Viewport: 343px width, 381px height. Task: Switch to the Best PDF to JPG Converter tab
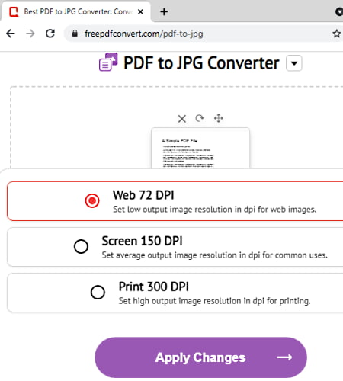[x=75, y=11]
